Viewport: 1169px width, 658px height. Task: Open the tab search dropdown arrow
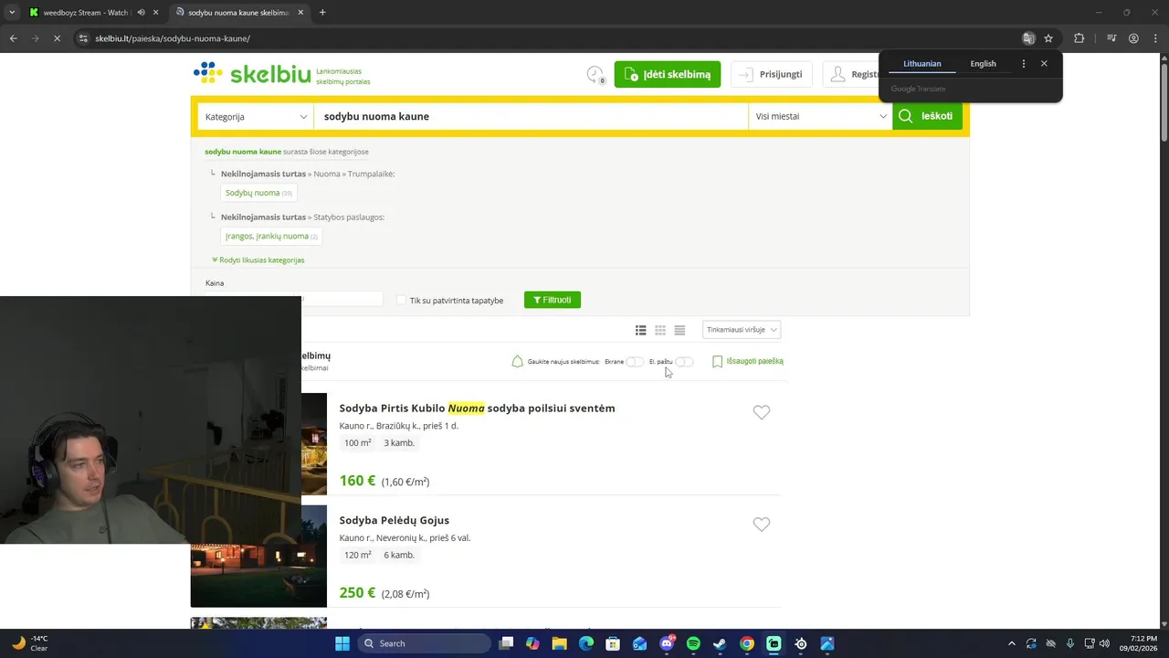tap(11, 13)
